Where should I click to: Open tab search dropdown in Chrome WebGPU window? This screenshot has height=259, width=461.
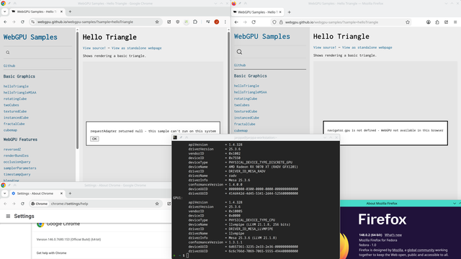coord(4,12)
